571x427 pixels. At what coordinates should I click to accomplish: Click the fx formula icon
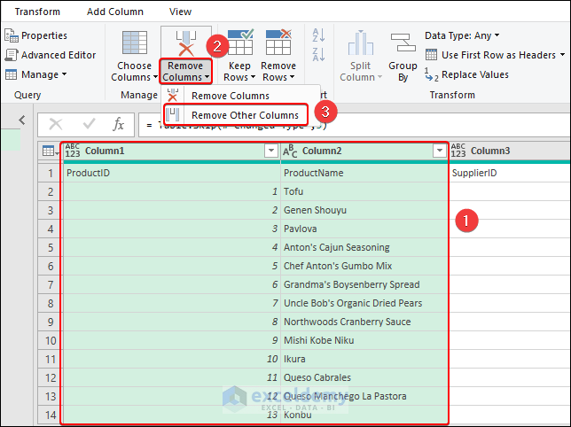coord(118,124)
